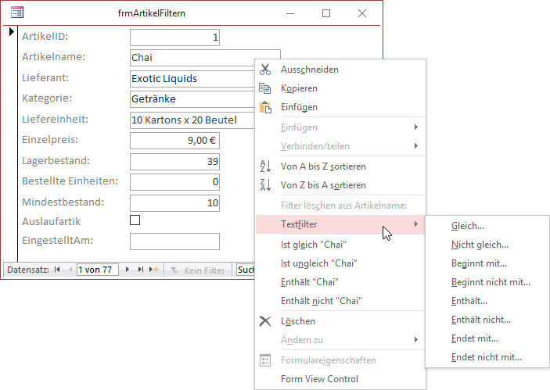Choose Löschen in context menu
The height and width of the screenshot is (390, 550).
pyautogui.click(x=340, y=321)
